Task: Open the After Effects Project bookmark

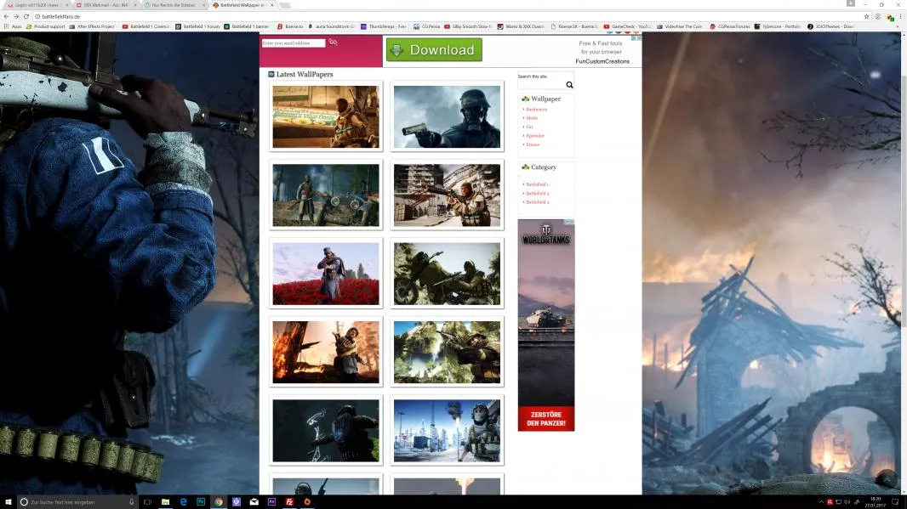Action: tap(92, 26)
